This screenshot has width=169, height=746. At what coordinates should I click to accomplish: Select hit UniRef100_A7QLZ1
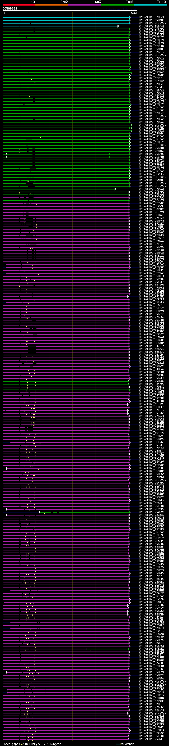(x=152, y=17)
